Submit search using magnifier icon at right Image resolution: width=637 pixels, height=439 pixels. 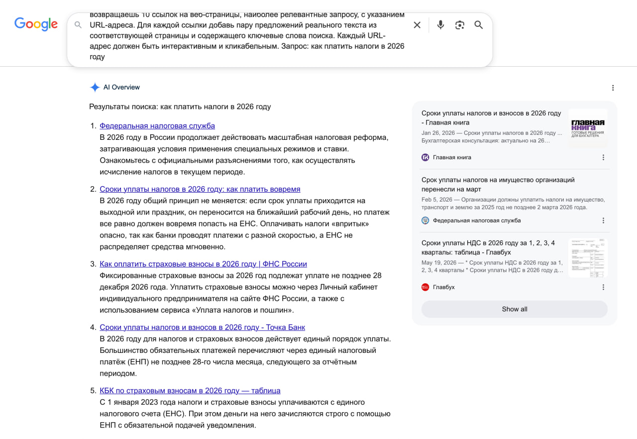click(479, 25)
